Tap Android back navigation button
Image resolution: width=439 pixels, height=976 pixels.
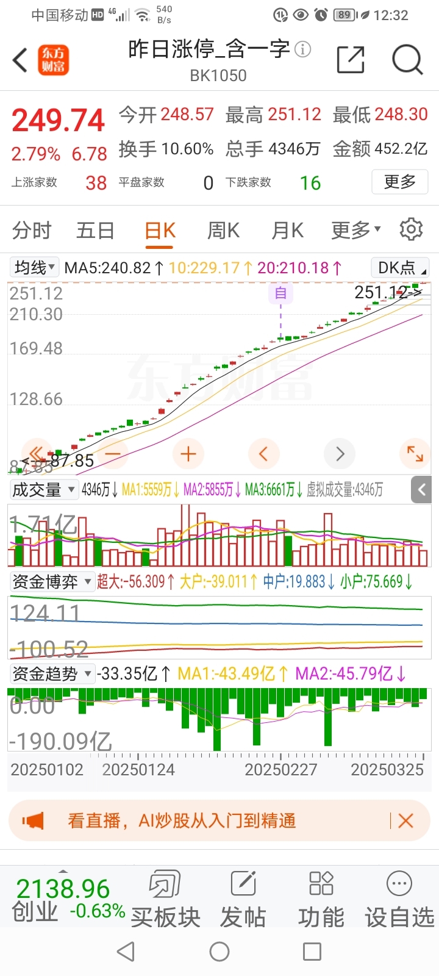pos(126,952)
